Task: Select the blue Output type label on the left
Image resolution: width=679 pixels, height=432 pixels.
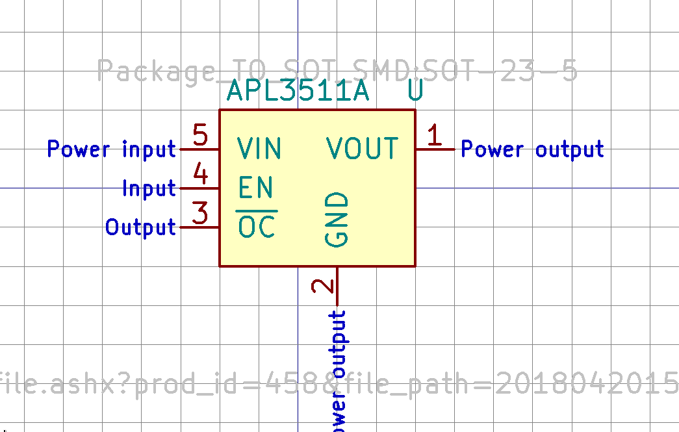Action: tap(140, 227)
